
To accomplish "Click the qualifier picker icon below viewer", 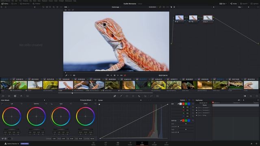I will pyautogui.click(x=66, y=75).
